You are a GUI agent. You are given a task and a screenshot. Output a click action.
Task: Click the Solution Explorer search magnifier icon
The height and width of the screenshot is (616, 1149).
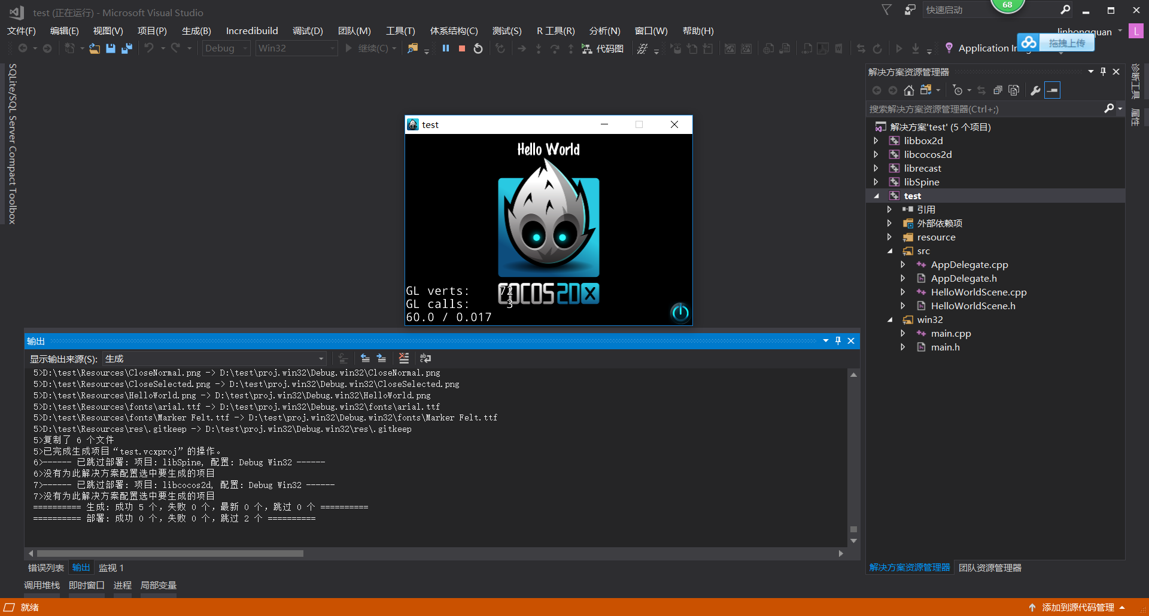[1109, 108]
